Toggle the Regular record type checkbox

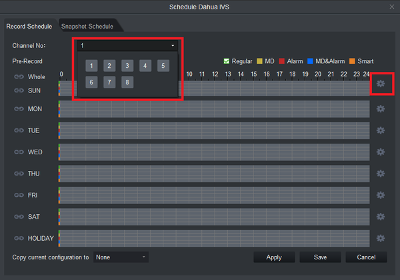click(x=226, y=61)
